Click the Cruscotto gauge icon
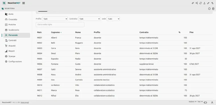 (6, 19)
